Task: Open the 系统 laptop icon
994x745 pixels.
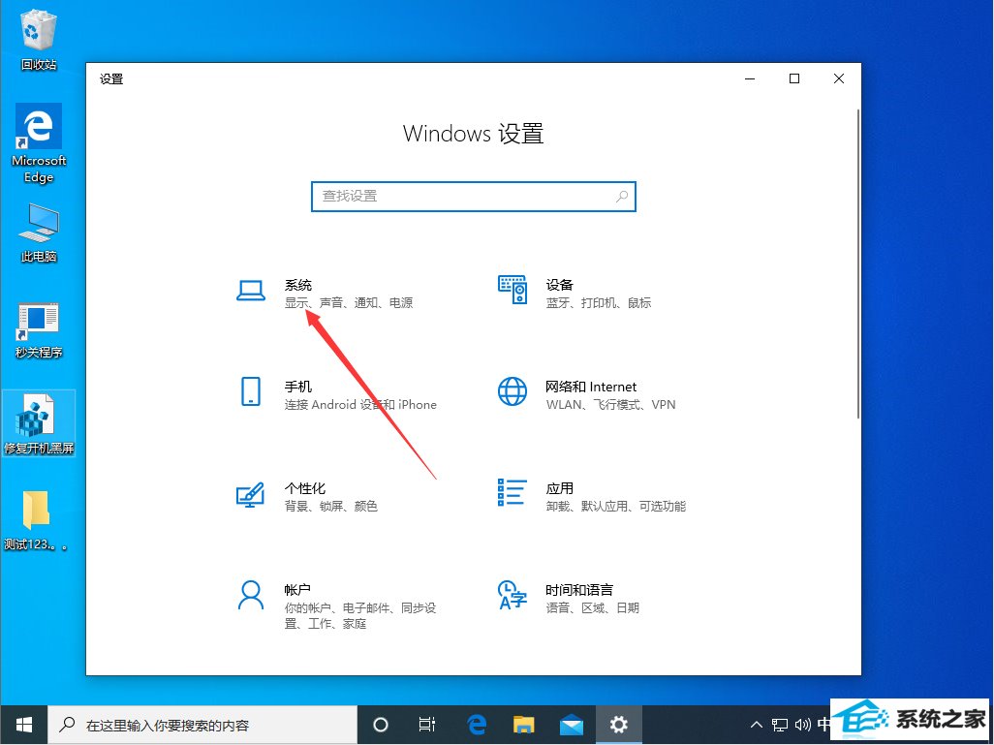Action: pyautogui.click(x=251, y=291)
